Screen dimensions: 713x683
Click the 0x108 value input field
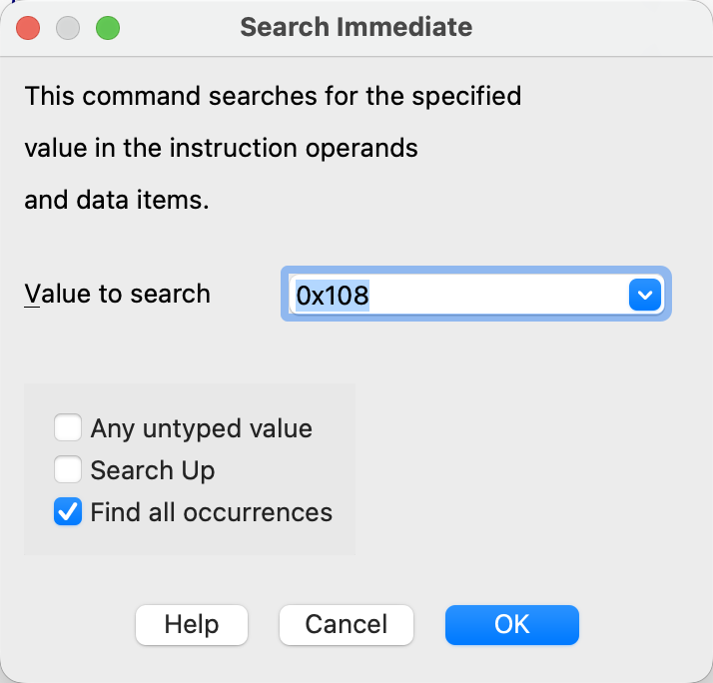[454, 295]
